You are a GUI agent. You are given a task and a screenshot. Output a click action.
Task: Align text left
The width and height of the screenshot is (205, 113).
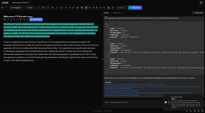click(86, 8)
